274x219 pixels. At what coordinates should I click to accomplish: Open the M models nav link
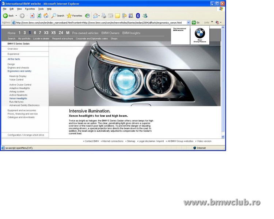[68, 33]
